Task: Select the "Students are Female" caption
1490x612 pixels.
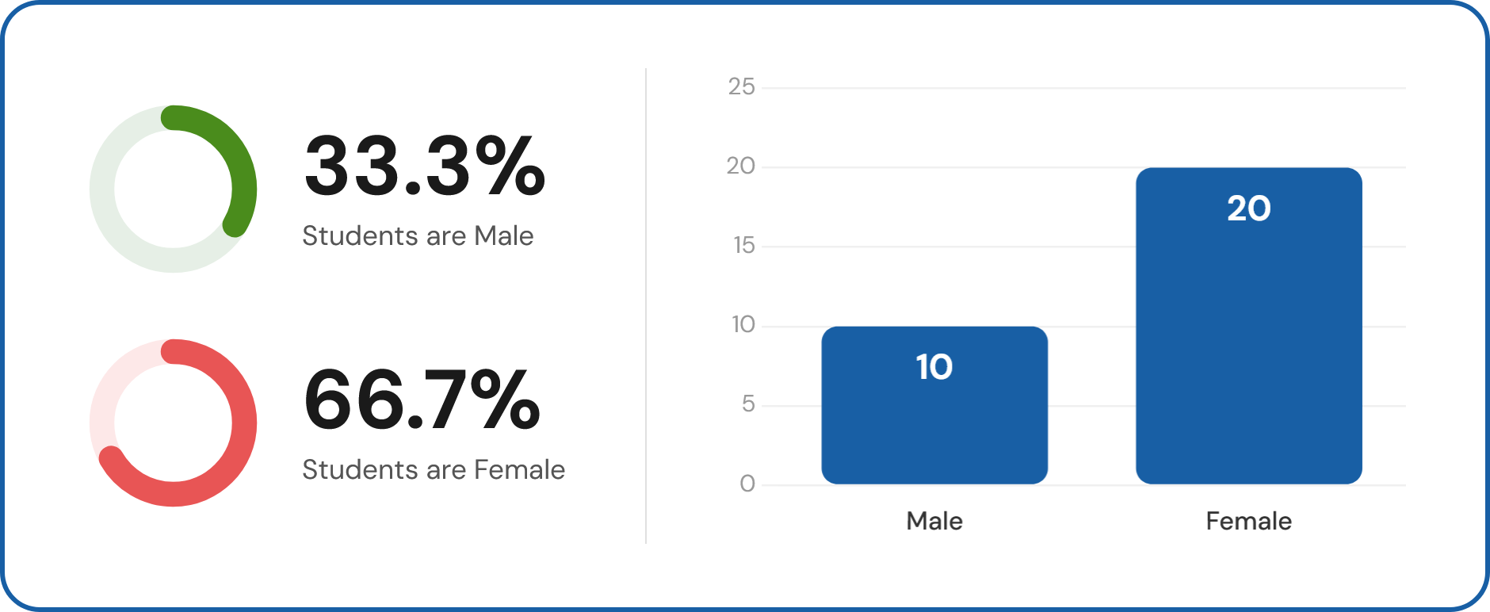Action: (x=434, y=470)
